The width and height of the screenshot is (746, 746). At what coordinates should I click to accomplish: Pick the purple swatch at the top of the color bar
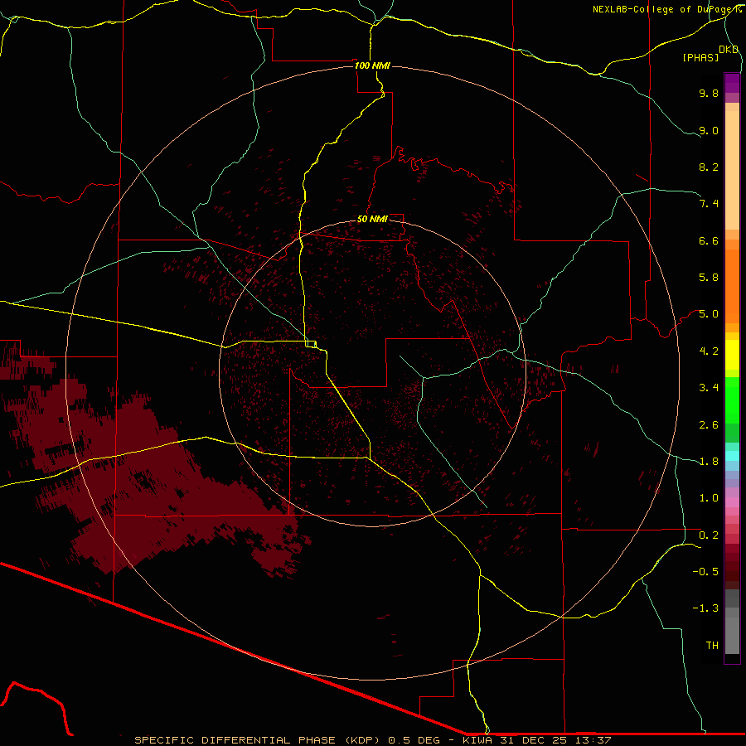coord(732,83)
